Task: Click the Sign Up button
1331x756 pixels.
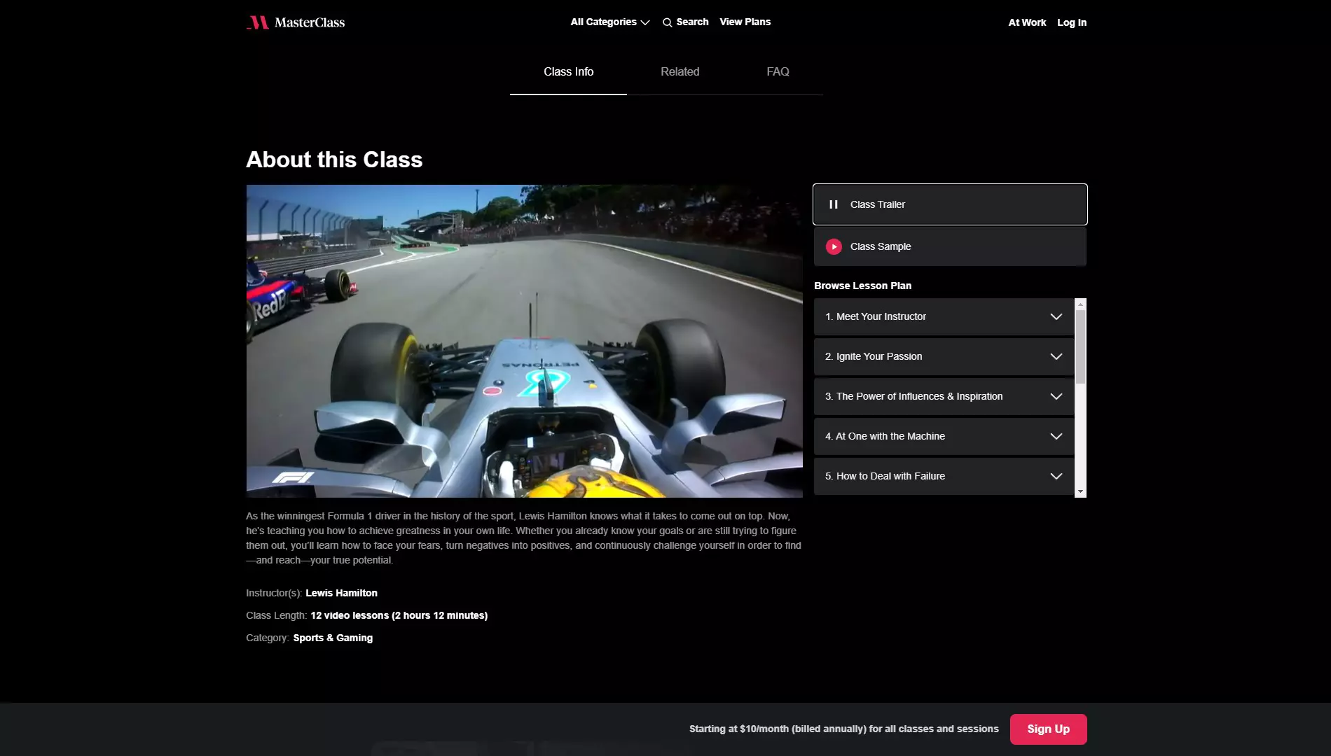Action: [1048, 729]
